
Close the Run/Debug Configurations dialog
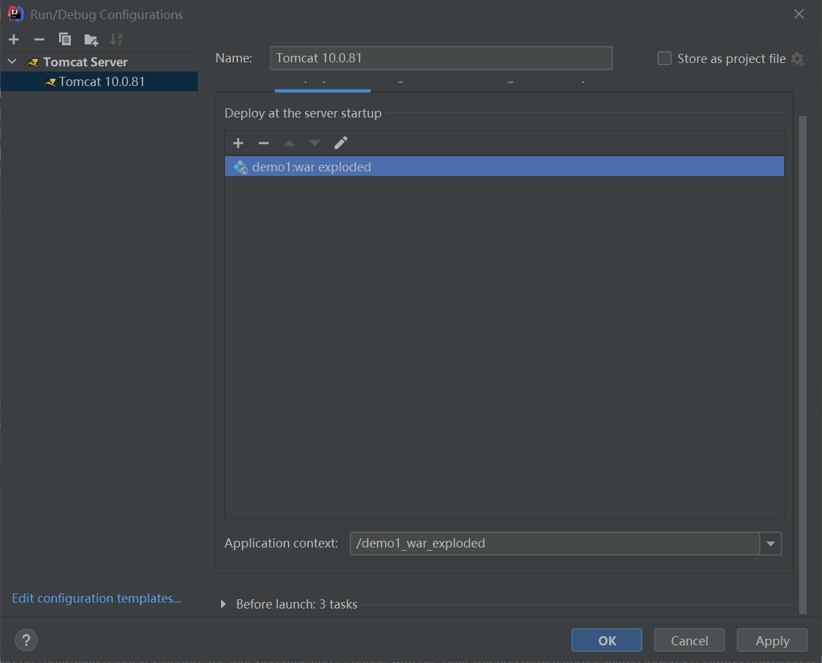[799, 14]
